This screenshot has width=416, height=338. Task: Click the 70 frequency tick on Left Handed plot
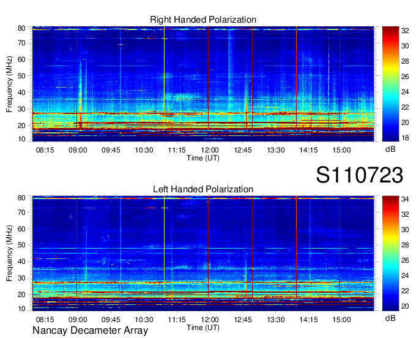pyautogui.click(x=21, y=212)
